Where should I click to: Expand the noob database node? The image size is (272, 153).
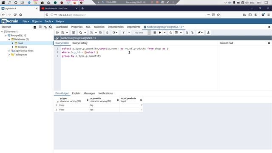tap(12, 43)
